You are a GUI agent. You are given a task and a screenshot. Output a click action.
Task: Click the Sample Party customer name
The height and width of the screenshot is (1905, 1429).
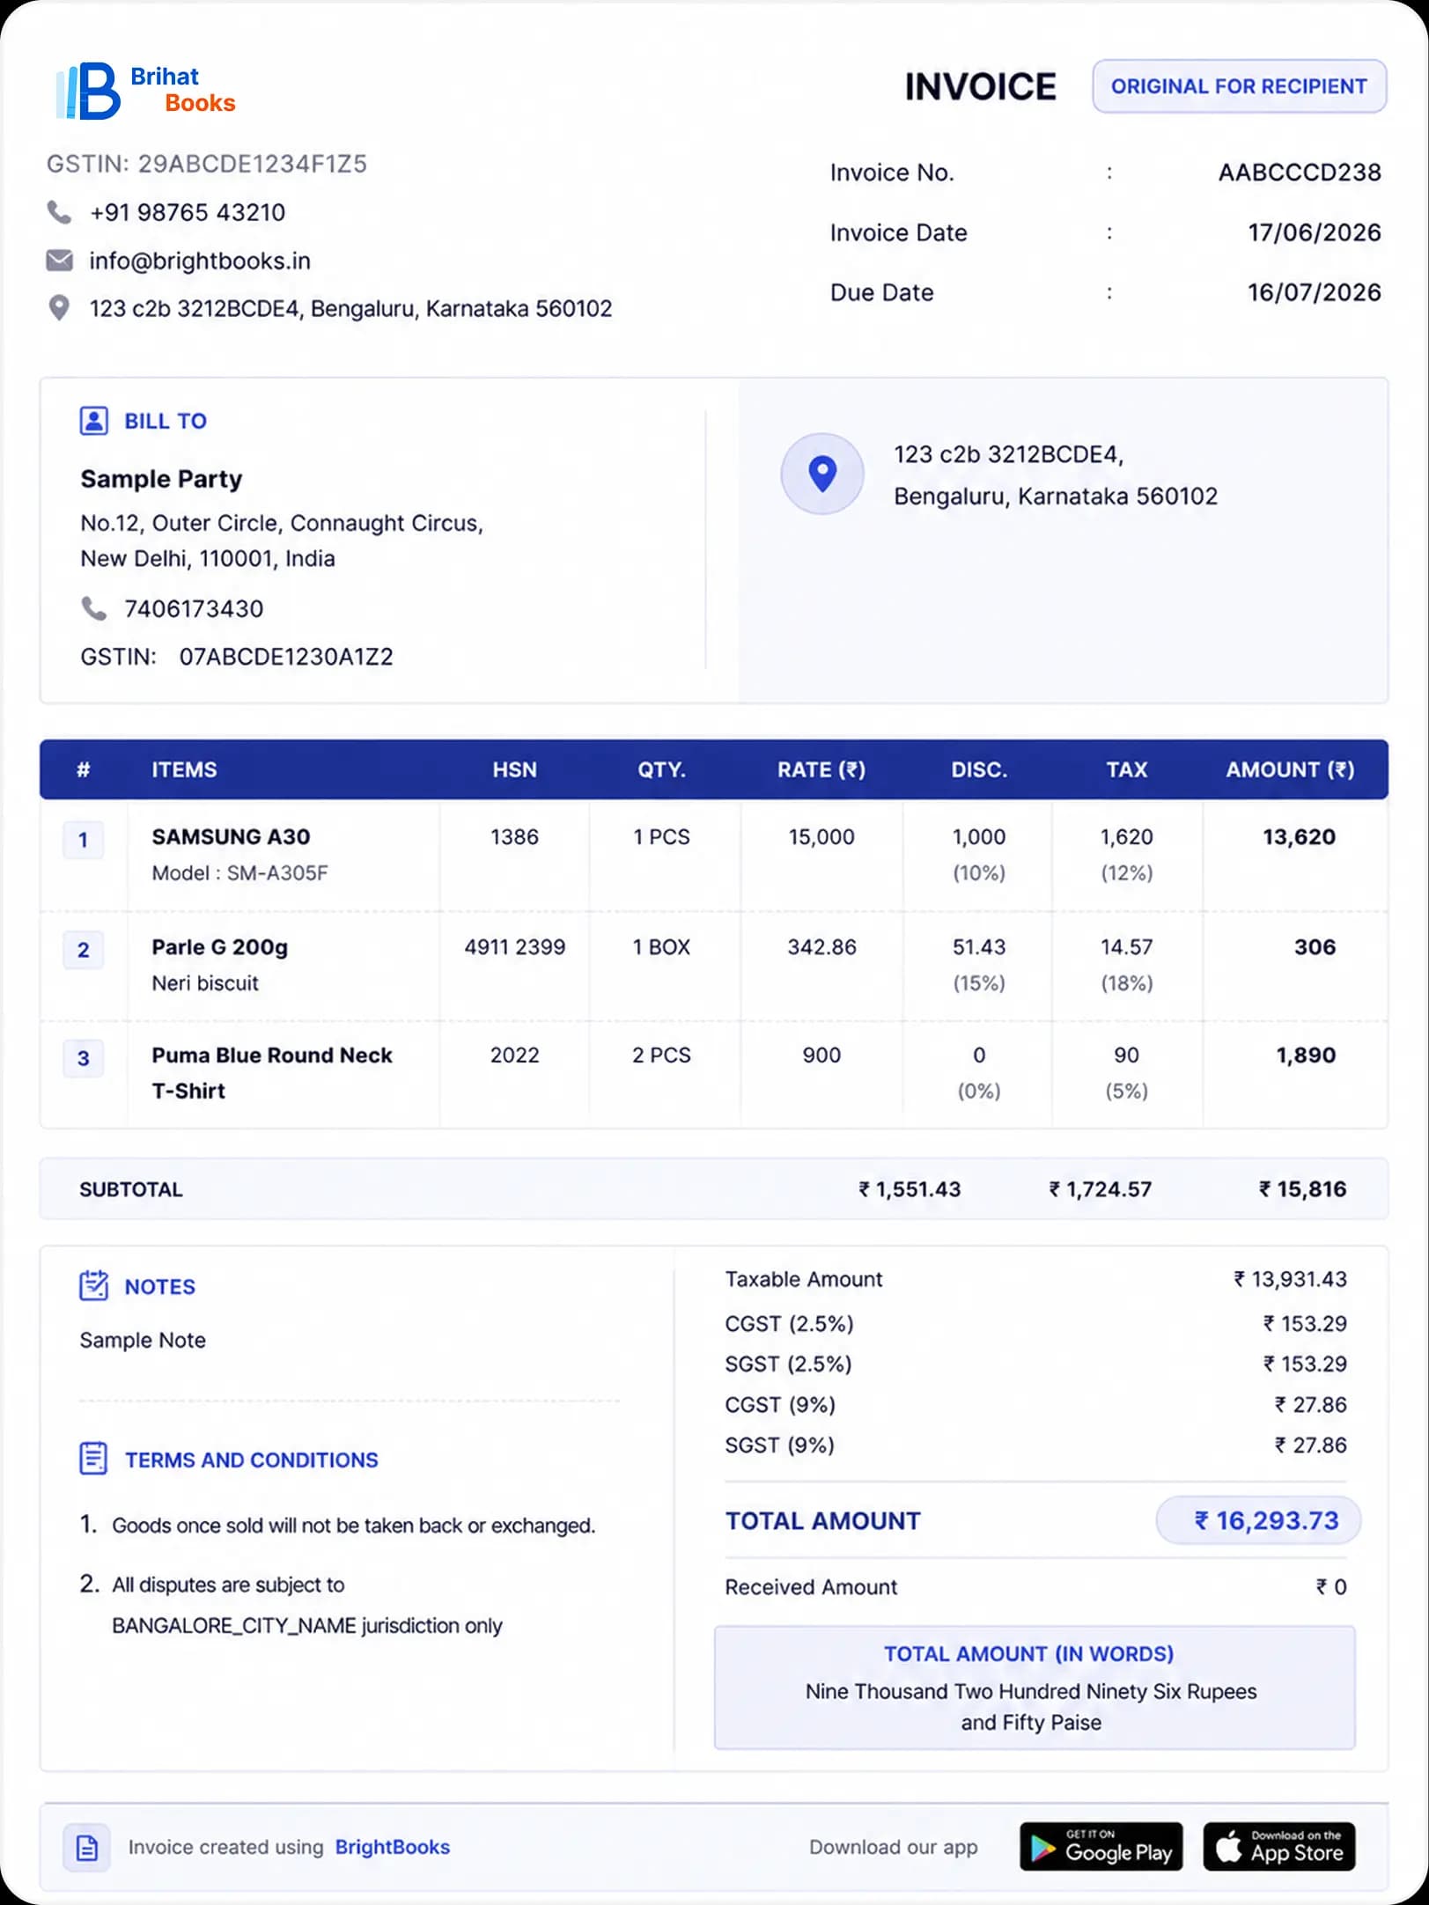[161, 479]
